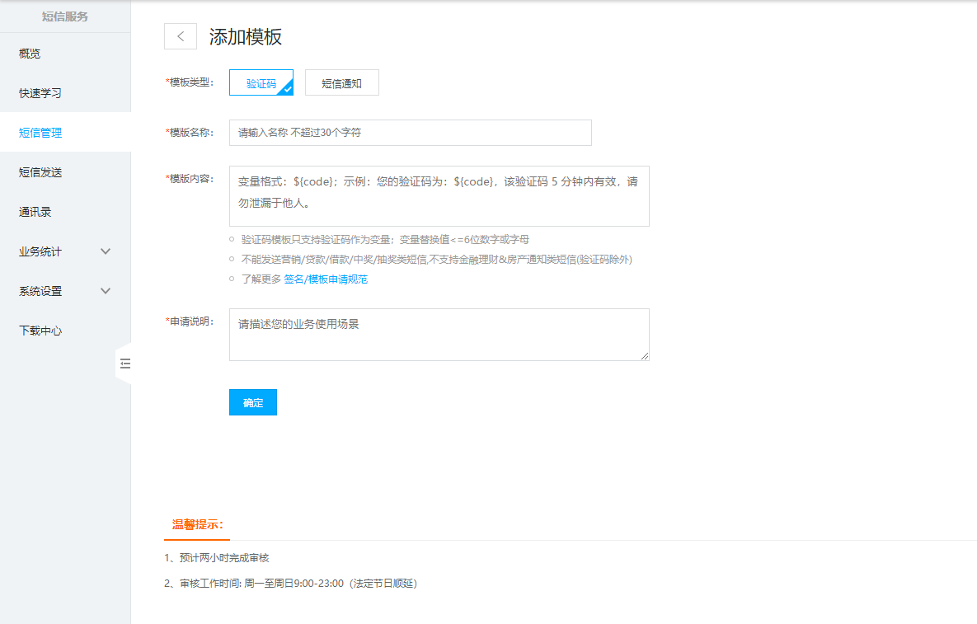The image size is (977, 624).
Task: Submit the template with the 确定 button
Action: pos(252,402)
